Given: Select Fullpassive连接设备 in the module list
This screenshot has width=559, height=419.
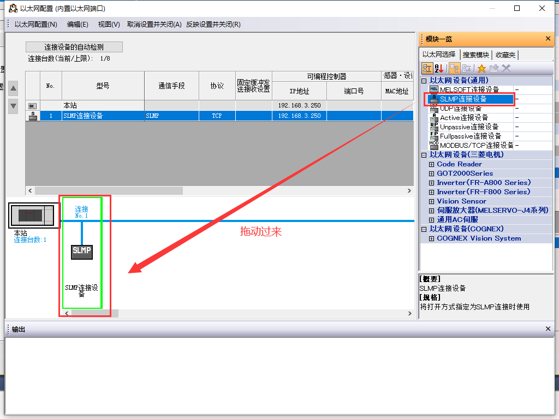Looking at the screenshot, I should (471, 136).
